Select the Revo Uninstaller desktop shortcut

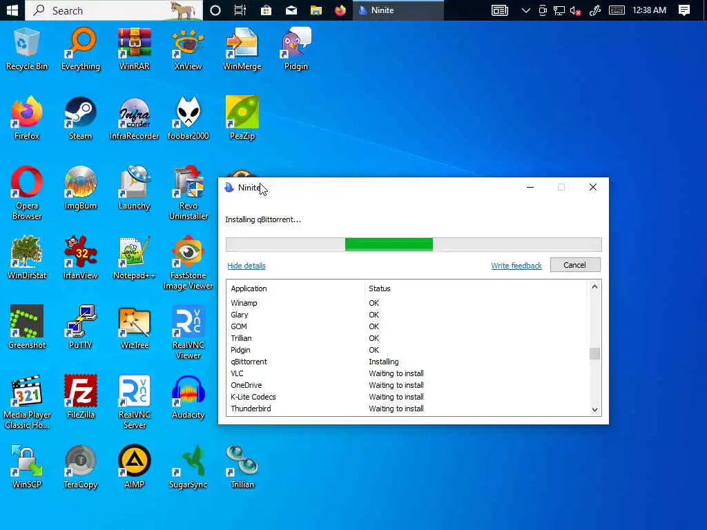[x=188, y=193]
